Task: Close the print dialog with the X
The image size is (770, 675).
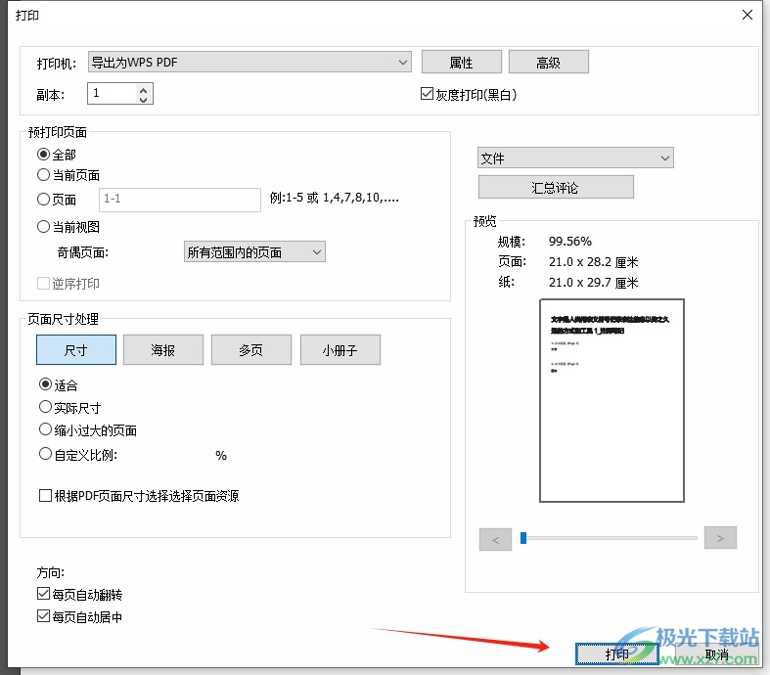Action: pos(747,16)
